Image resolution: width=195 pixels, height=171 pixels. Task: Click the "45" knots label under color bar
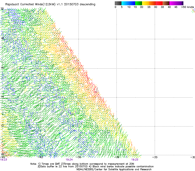click(x=176, y=7)
